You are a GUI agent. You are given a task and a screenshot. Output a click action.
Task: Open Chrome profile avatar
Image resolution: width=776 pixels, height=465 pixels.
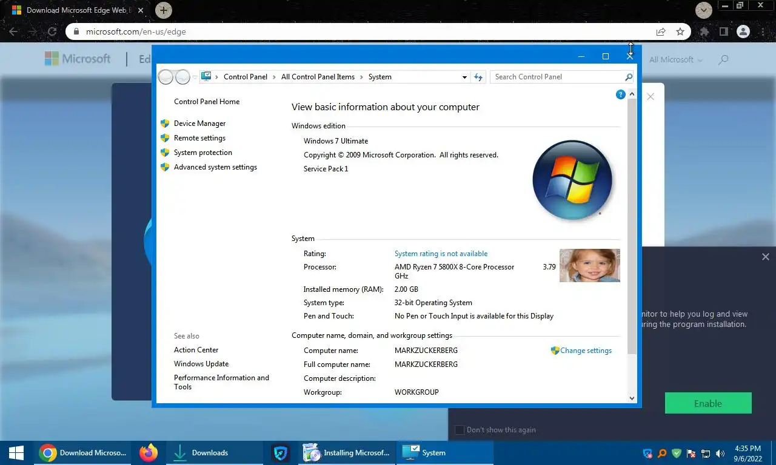coord(743,31)
